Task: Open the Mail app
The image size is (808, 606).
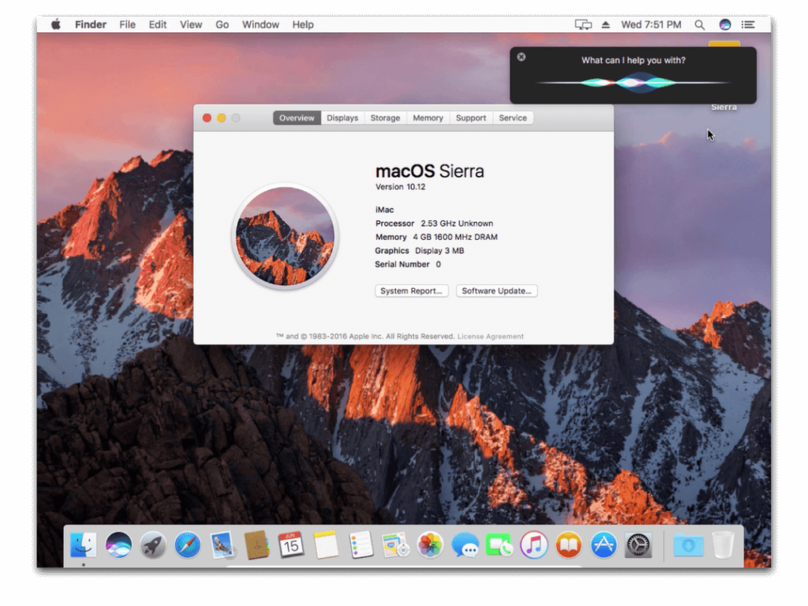Action: pos(221,544)
